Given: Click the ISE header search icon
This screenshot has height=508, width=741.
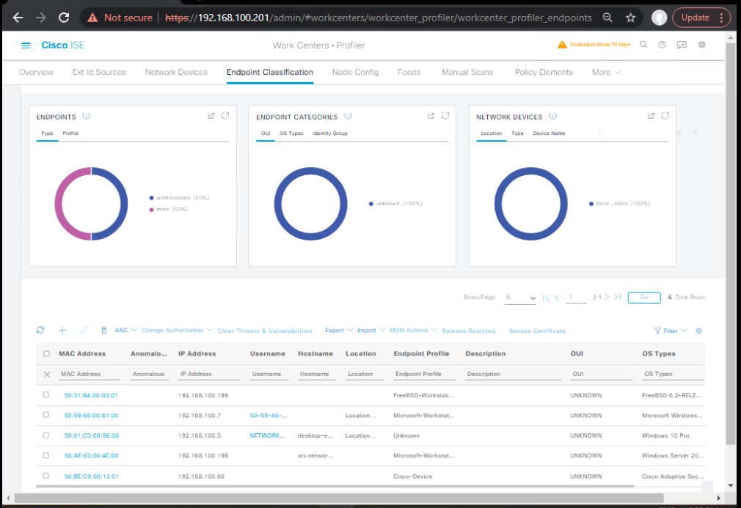Looking at the screenshot, I should pyautogui.click(x=643, y=45).
